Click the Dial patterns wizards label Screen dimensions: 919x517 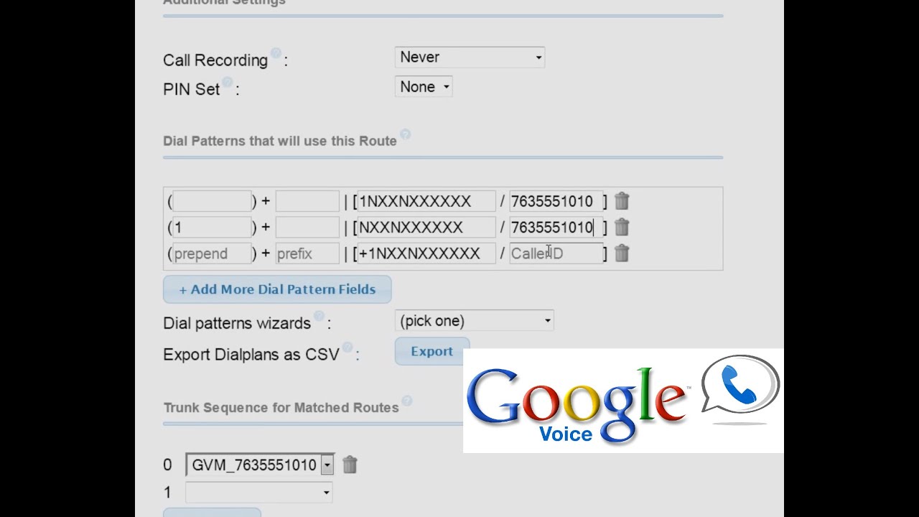click(237, 323)
